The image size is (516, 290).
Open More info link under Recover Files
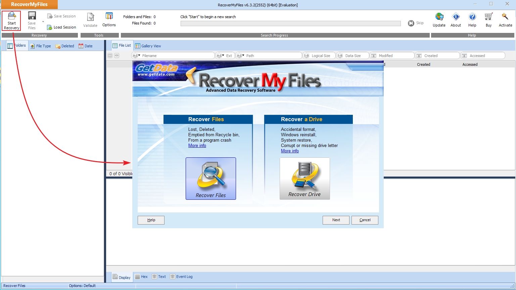tap(197, 145)
